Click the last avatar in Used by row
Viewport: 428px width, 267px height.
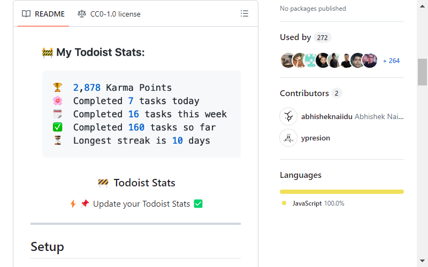coord(370,60)
